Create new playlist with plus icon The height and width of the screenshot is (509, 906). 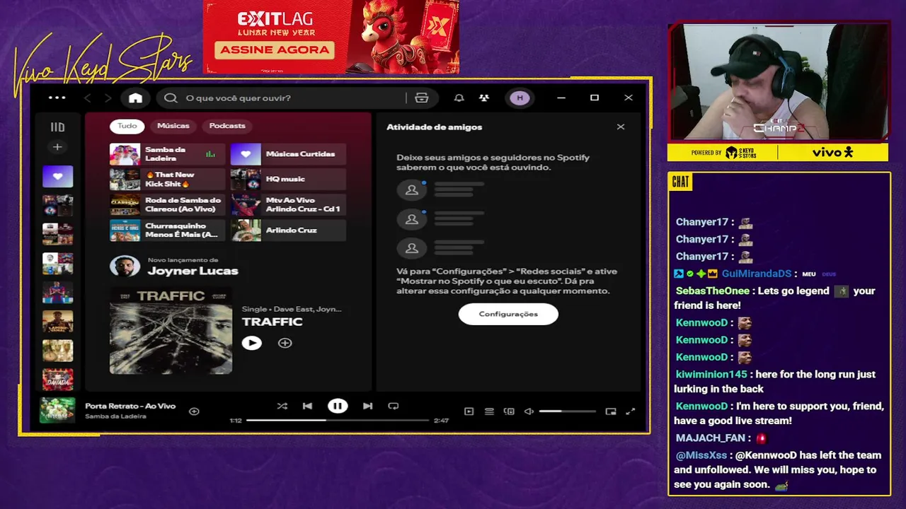pyautogui.click(x=57, y=147)
